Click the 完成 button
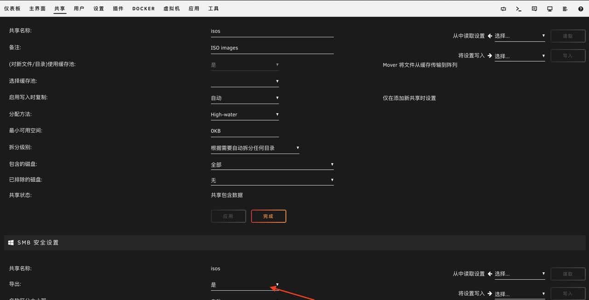The height and width of the screenshot is (300, 589). [268, 216]
